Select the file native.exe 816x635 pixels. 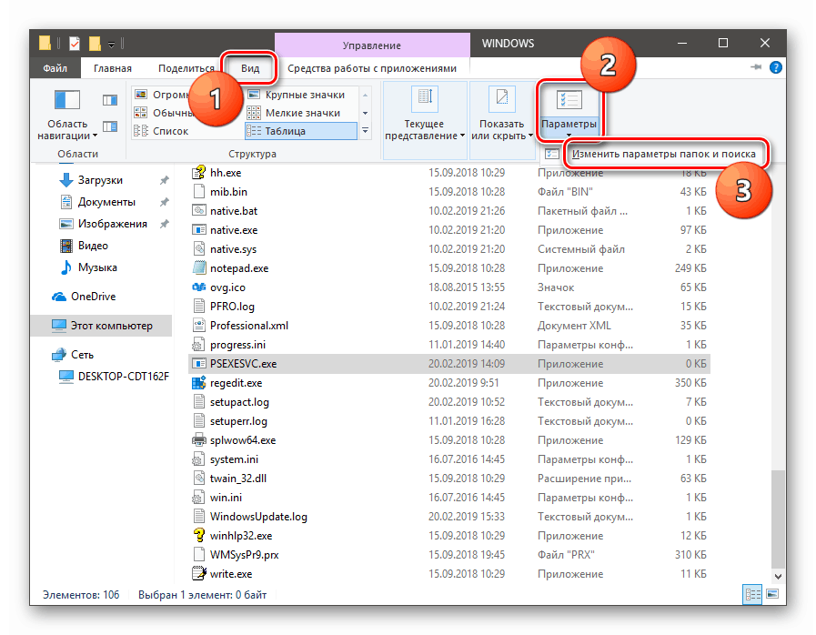click(448, 230)
